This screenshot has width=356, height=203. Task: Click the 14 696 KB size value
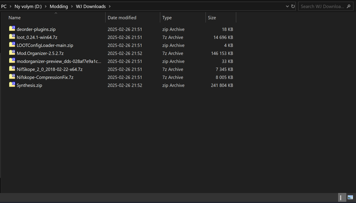pos(223,37)
